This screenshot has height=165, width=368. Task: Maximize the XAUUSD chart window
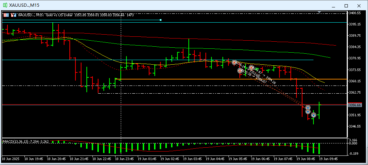346,6
